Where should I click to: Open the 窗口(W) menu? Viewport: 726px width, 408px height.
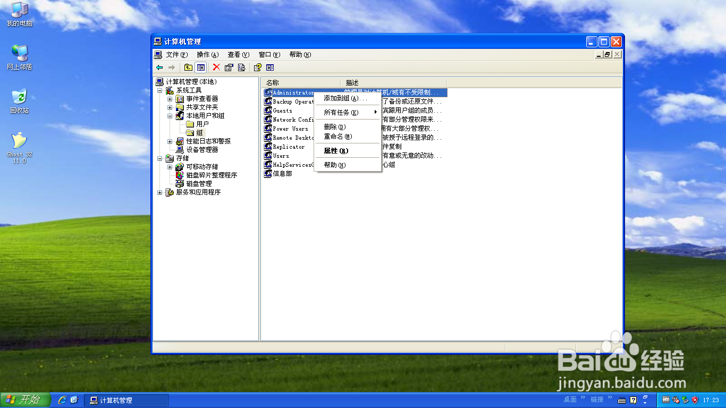(x=269, y=55)
